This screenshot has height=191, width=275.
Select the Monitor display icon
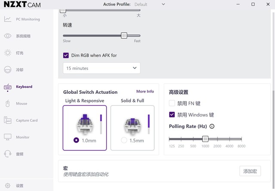8,137
